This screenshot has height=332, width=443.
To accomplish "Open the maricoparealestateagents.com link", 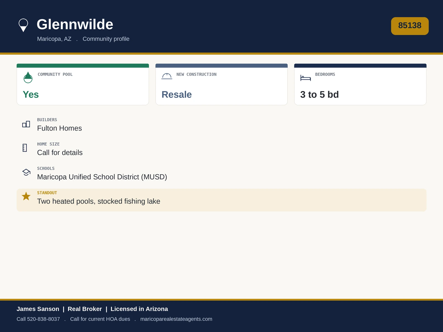I will tap(176, 319).
